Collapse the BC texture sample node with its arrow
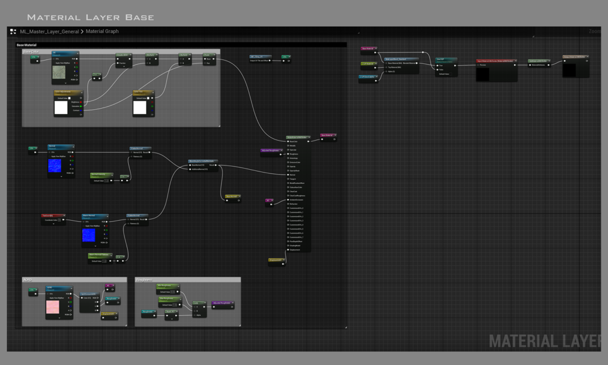The image size is (608, 365). (x=77, y=53)
